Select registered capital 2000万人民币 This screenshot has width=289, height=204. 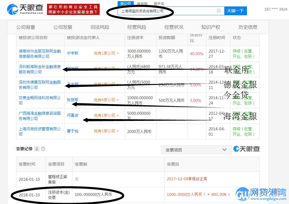(x=139, y=131)
